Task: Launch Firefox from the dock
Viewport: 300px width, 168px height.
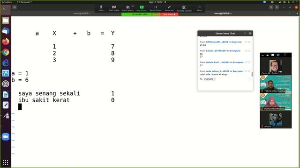Action: (x=6, y=42)
